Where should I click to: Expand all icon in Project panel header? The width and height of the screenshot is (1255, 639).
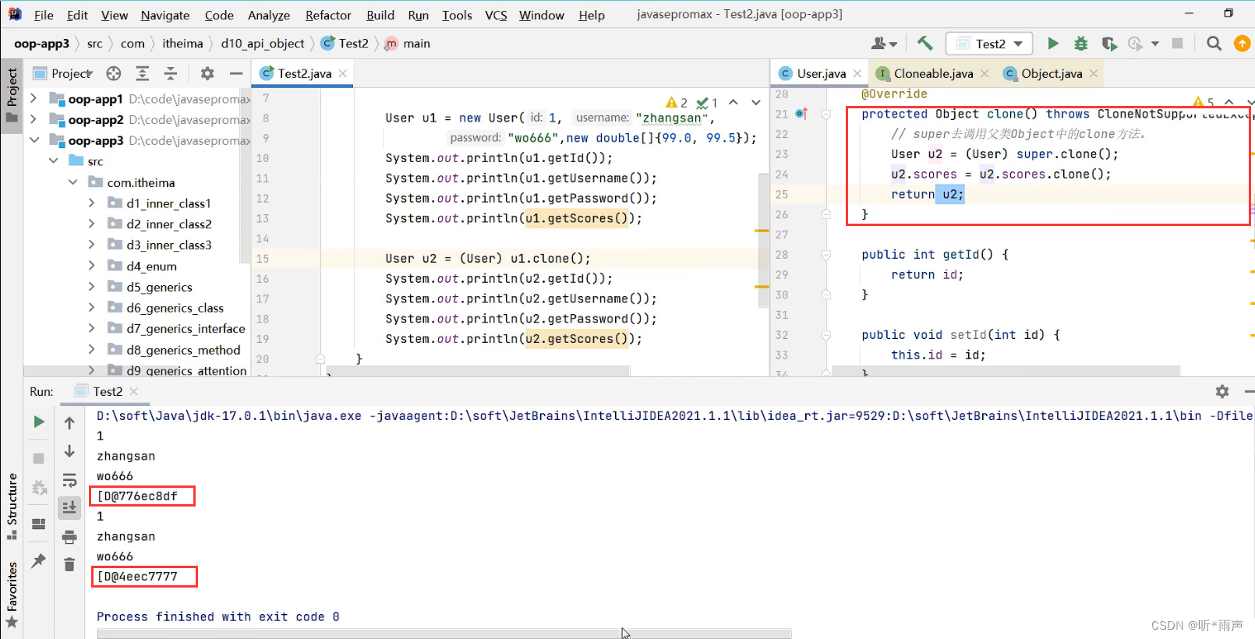pyautogui.click(x=142, y=73)
